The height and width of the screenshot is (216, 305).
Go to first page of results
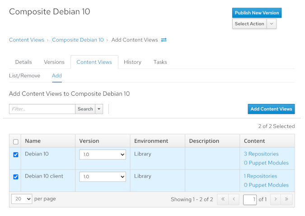[x=223, y=199]
